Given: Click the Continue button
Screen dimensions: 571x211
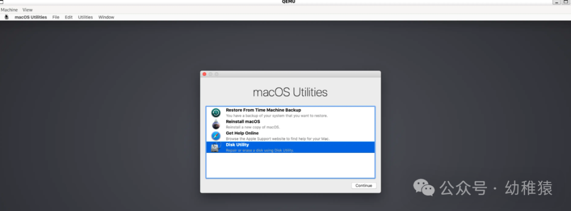Looking at the screenshot, I should click(x=363, y=186).
